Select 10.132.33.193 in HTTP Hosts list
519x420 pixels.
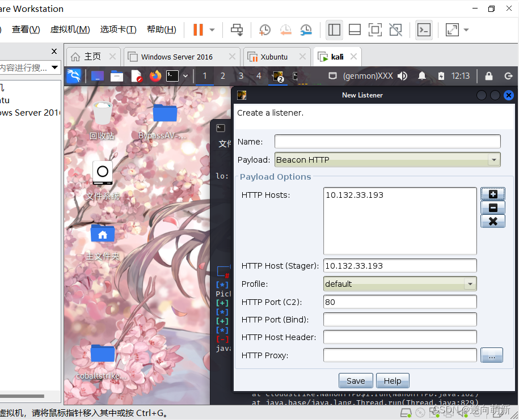355,195
